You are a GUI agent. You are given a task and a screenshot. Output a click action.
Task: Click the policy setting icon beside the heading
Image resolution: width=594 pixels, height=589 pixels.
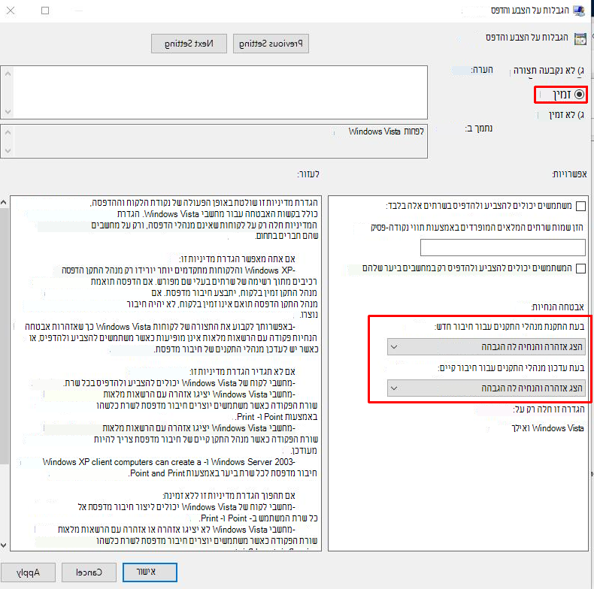580,38
